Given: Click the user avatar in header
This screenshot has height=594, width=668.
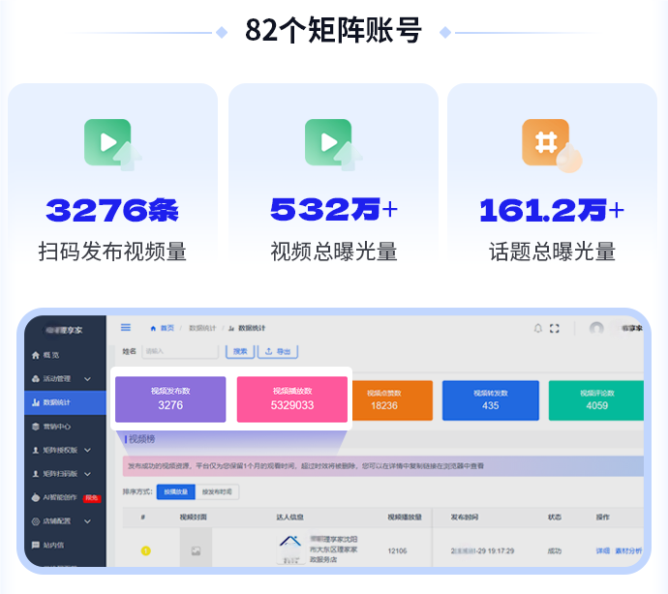Looking at the screenshot, I should coord(596,329).
